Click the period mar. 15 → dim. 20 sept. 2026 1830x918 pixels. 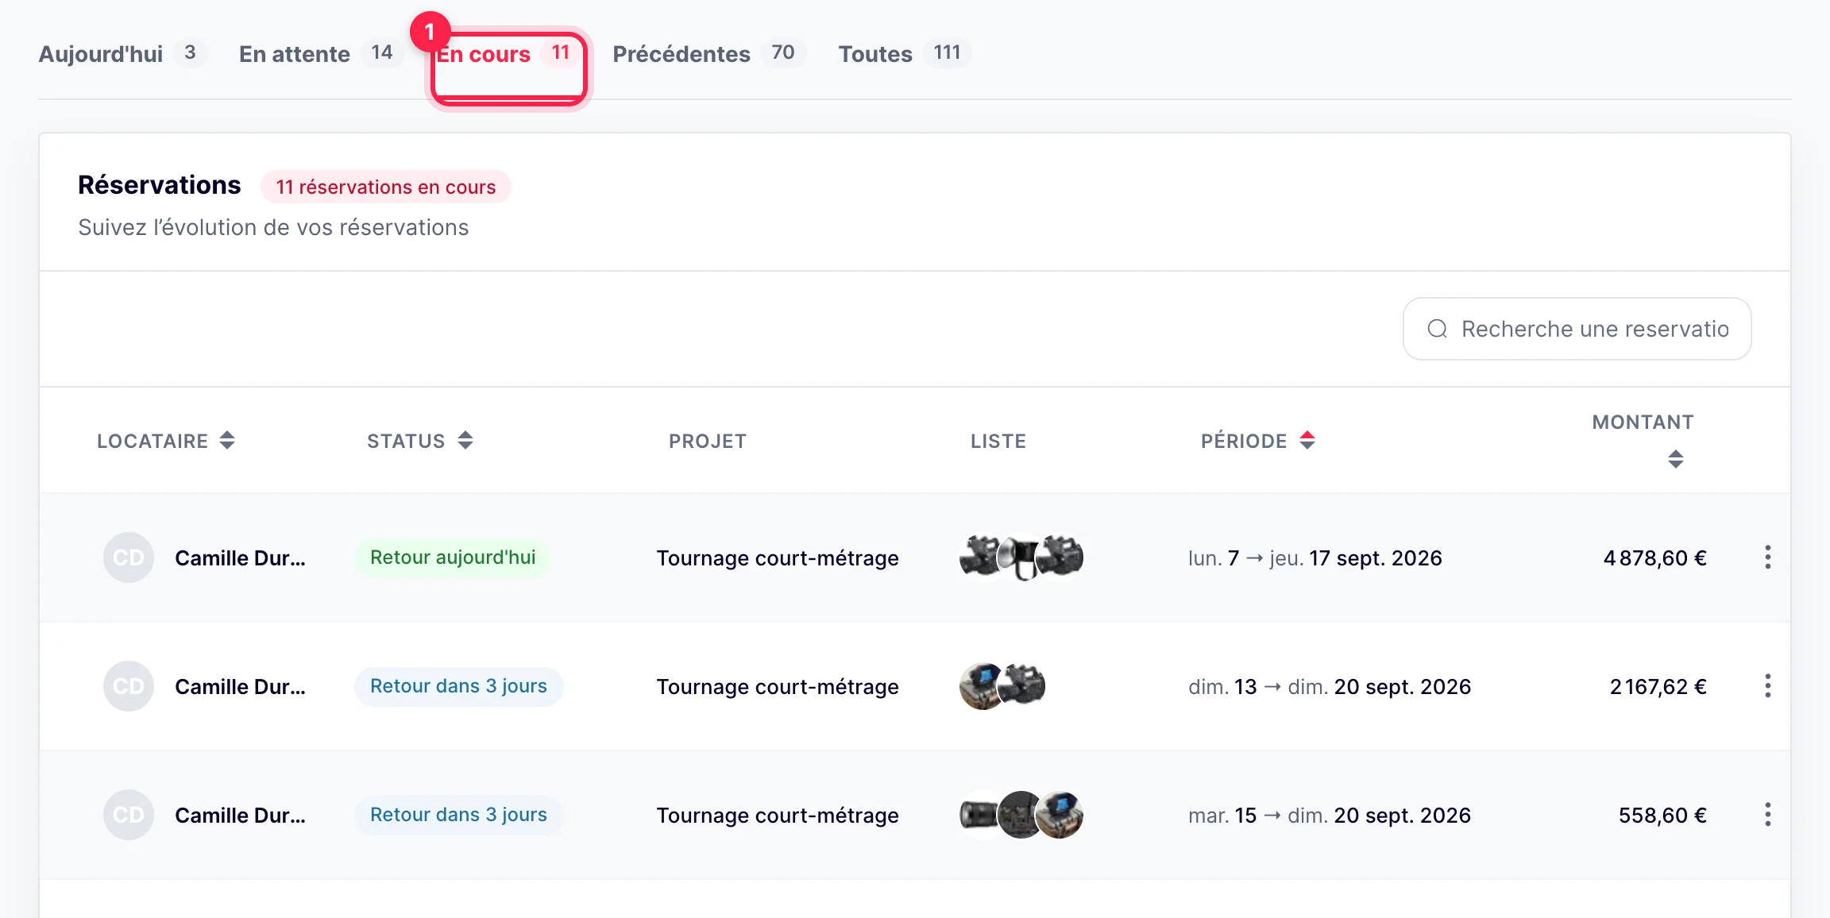1330,816
